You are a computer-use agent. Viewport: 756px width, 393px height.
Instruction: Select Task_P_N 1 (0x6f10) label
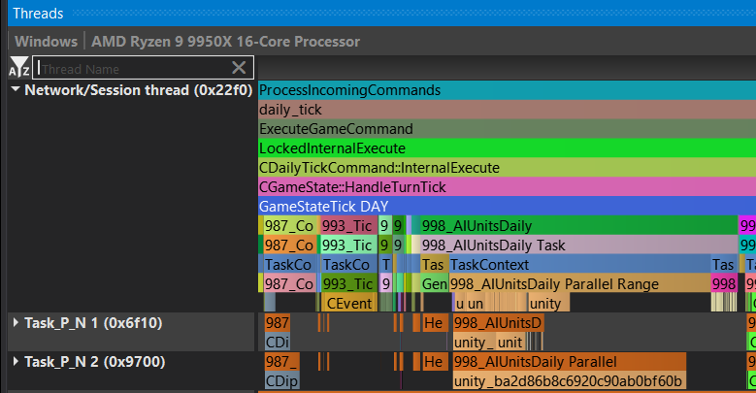[93, 322]
